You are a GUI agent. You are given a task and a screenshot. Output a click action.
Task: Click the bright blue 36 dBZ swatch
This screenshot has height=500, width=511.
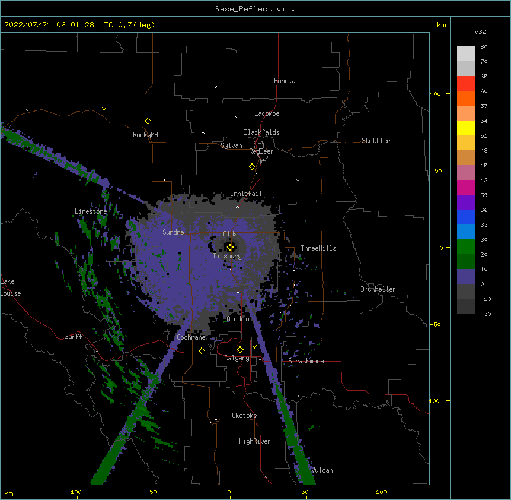coord(466,217)
